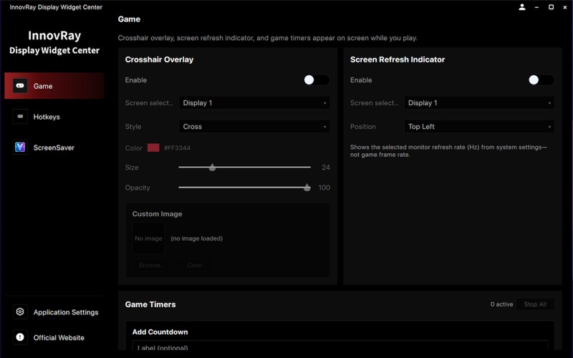Enable the Crosshair Overlay toggle

coord(317,80)
